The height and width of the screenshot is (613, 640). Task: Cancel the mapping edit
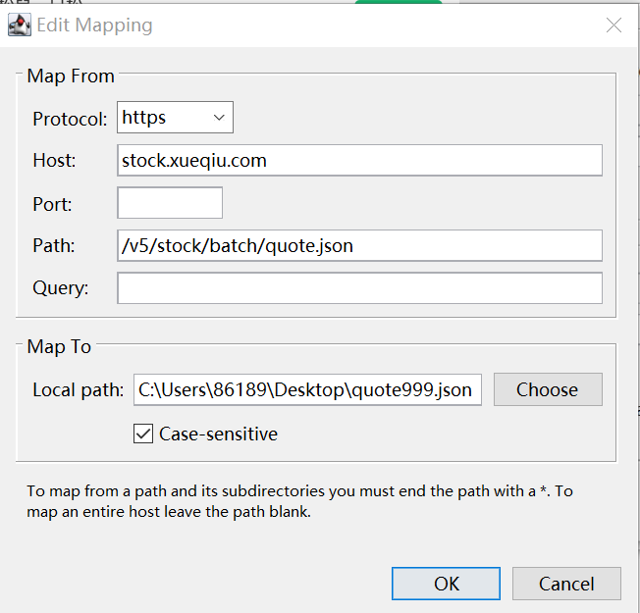[566, 584]
